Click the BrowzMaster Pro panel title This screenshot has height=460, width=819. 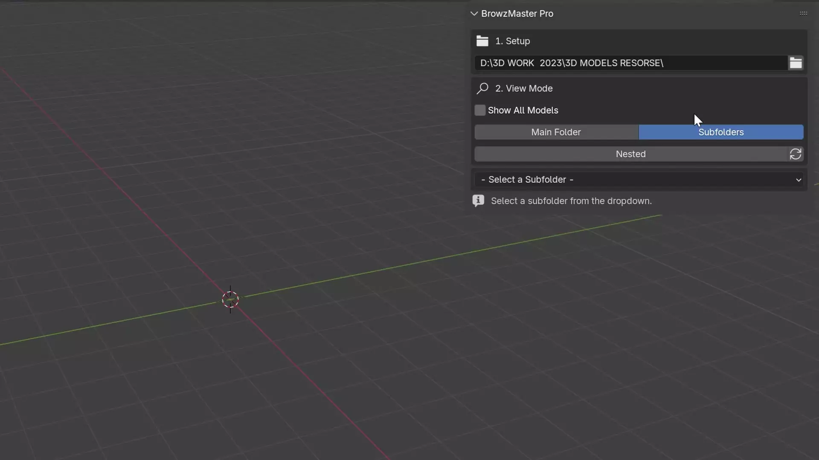pyautogui.click(x=517, y=14)
